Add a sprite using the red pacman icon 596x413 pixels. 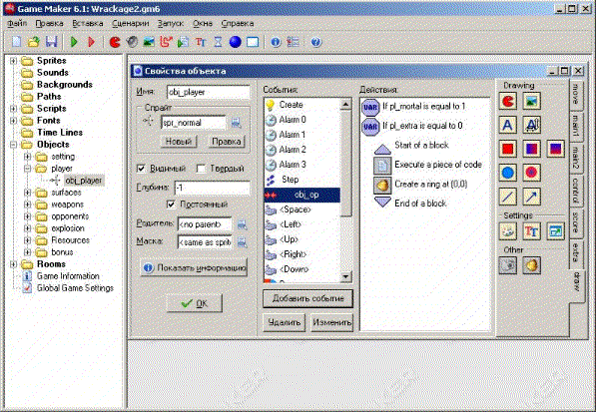pos(115,42)
